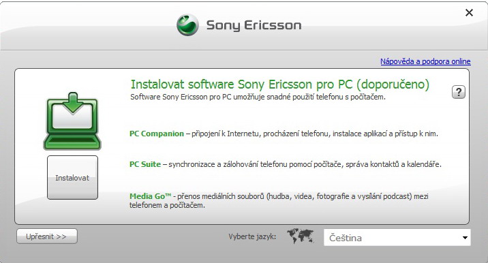Click the subtitle about snadné použití telefonu

tap(258, 97)
